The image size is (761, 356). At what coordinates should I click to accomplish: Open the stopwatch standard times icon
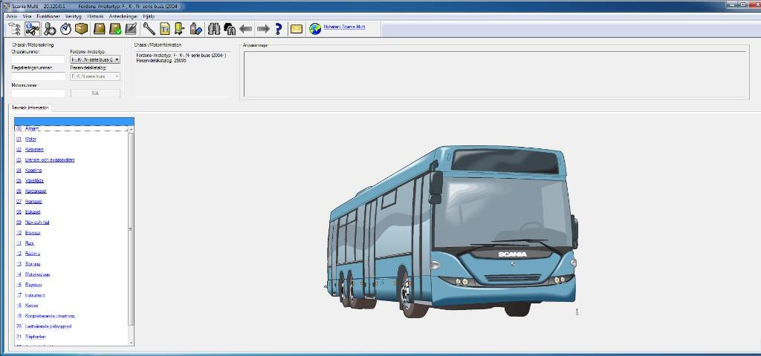pyautogui.click(x=65, y=29)
